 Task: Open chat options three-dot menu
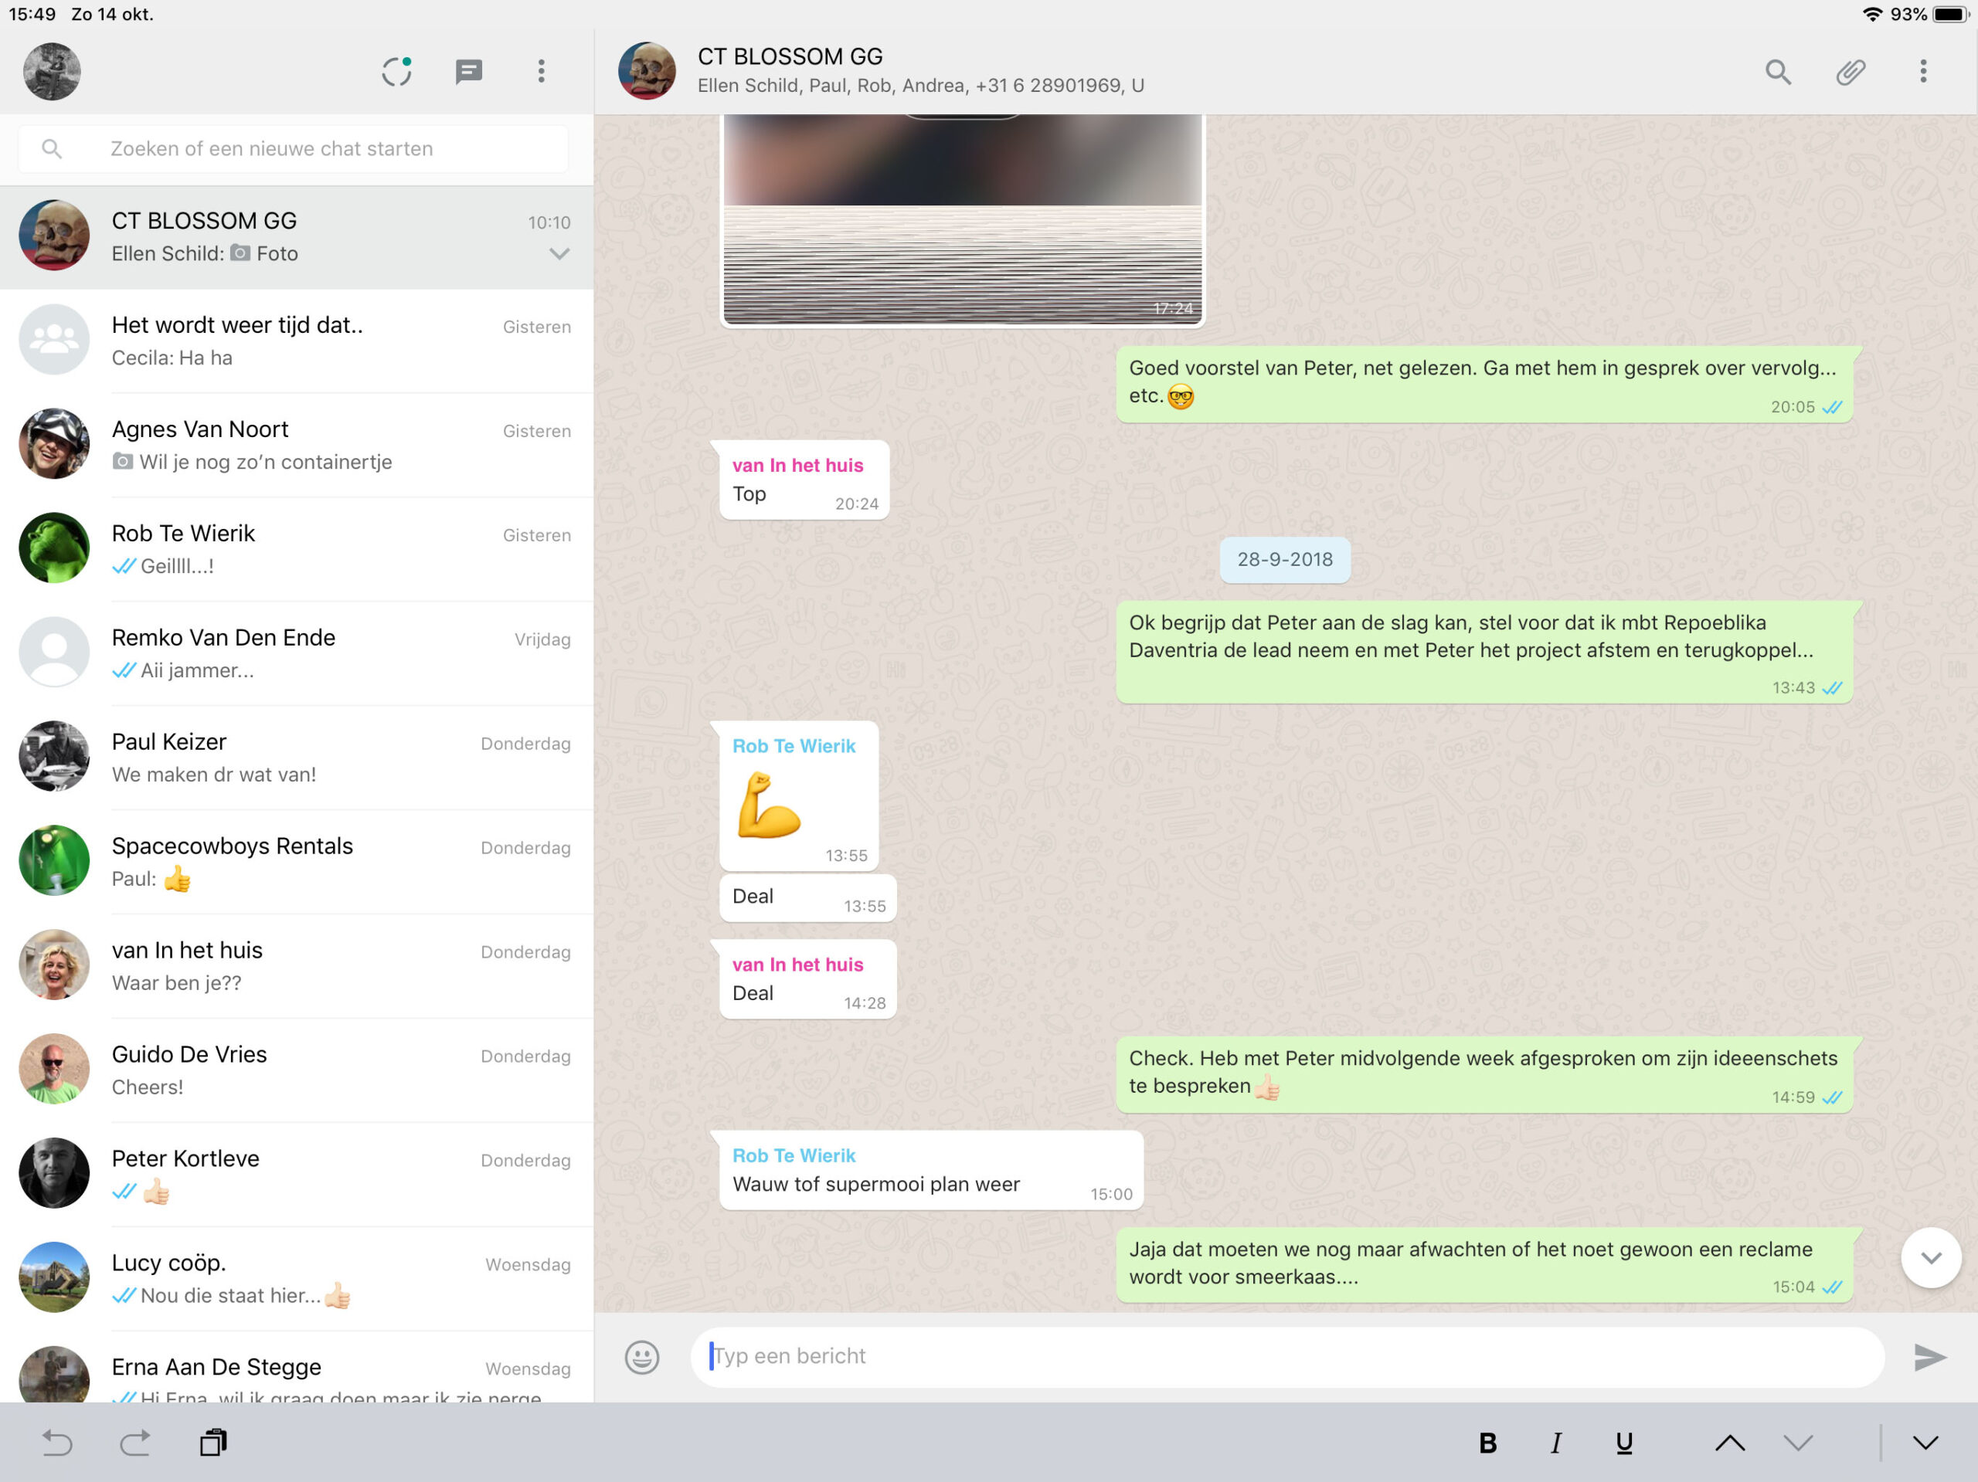1922,72
